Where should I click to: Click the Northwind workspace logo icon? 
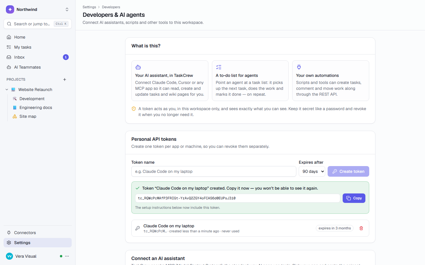pyautogui.click(x=10, y=9)
